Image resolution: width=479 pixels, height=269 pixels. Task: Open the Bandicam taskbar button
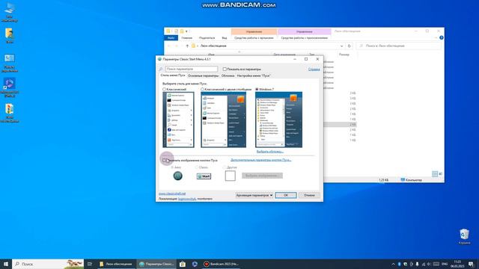(x=221, y=264)
